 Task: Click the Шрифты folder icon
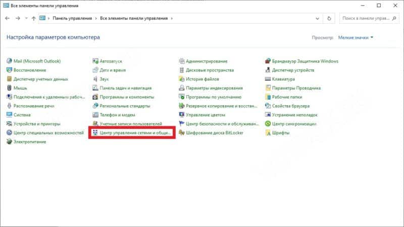pyautogui.click(x=268, y=133)
